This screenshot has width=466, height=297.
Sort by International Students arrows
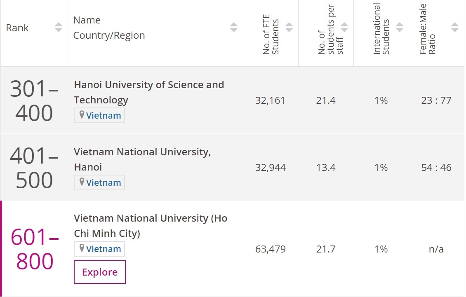(x=400, y=28)
